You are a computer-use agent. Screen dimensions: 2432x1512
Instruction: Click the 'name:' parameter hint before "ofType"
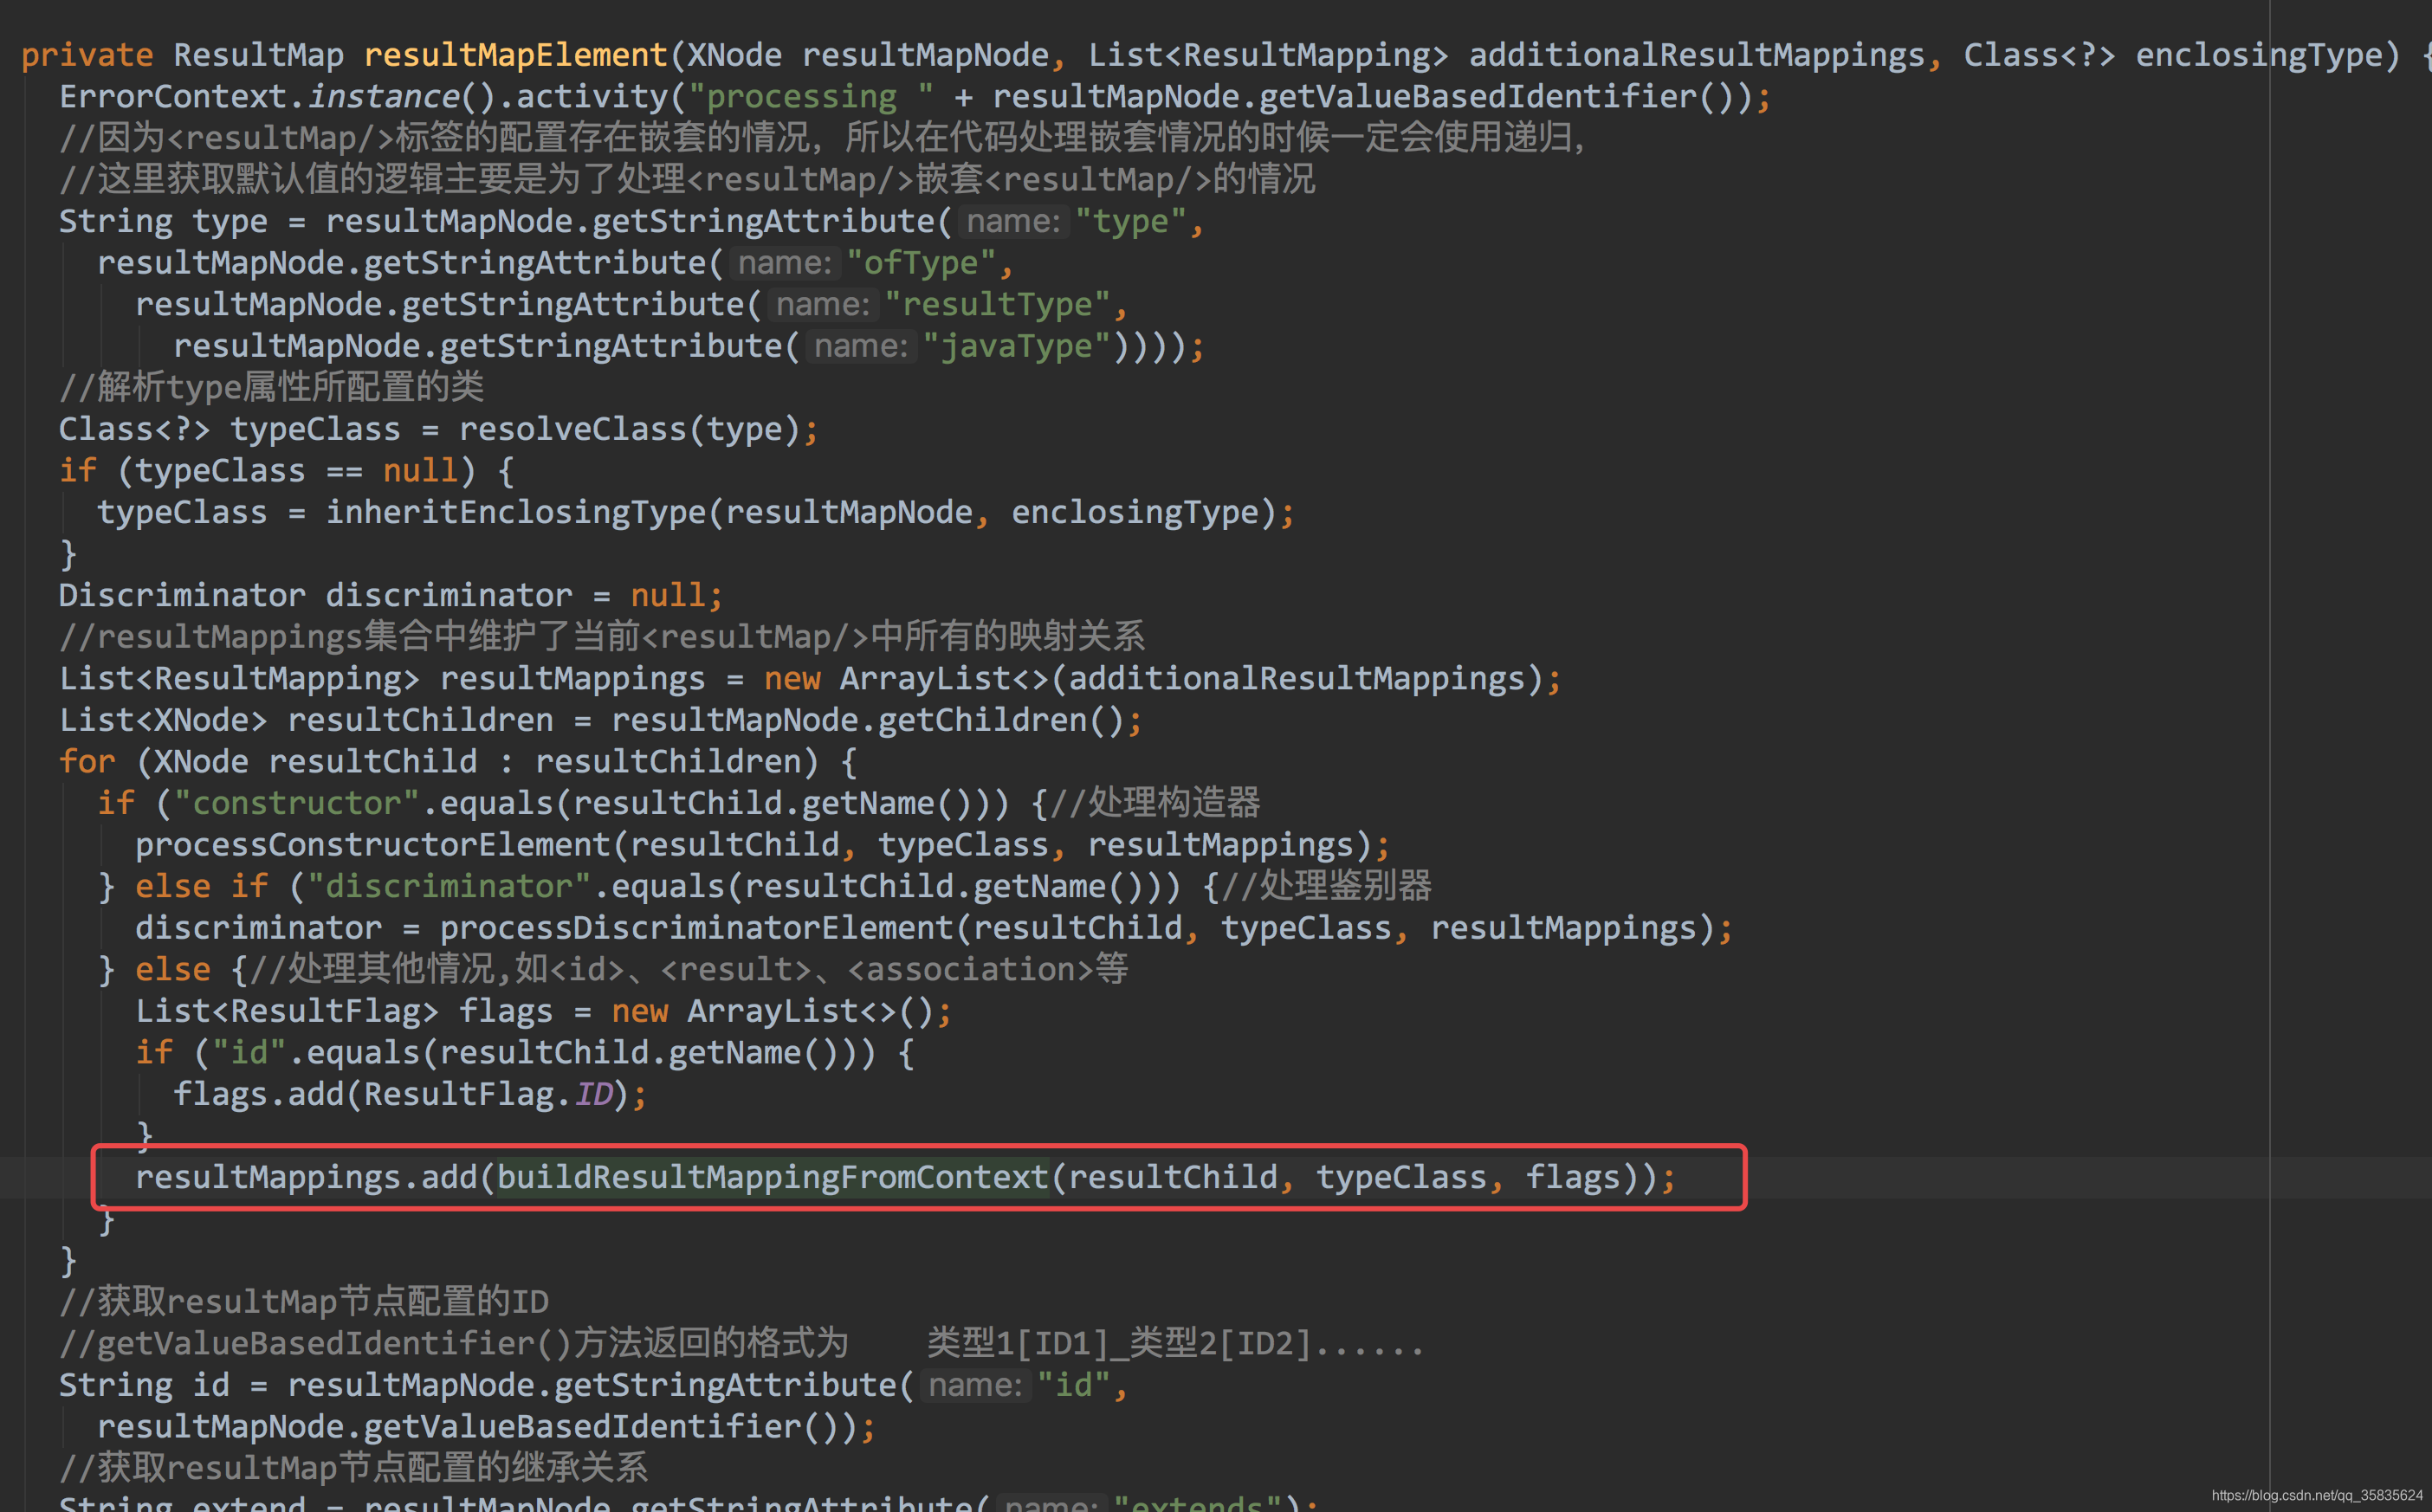coord(784,263)
